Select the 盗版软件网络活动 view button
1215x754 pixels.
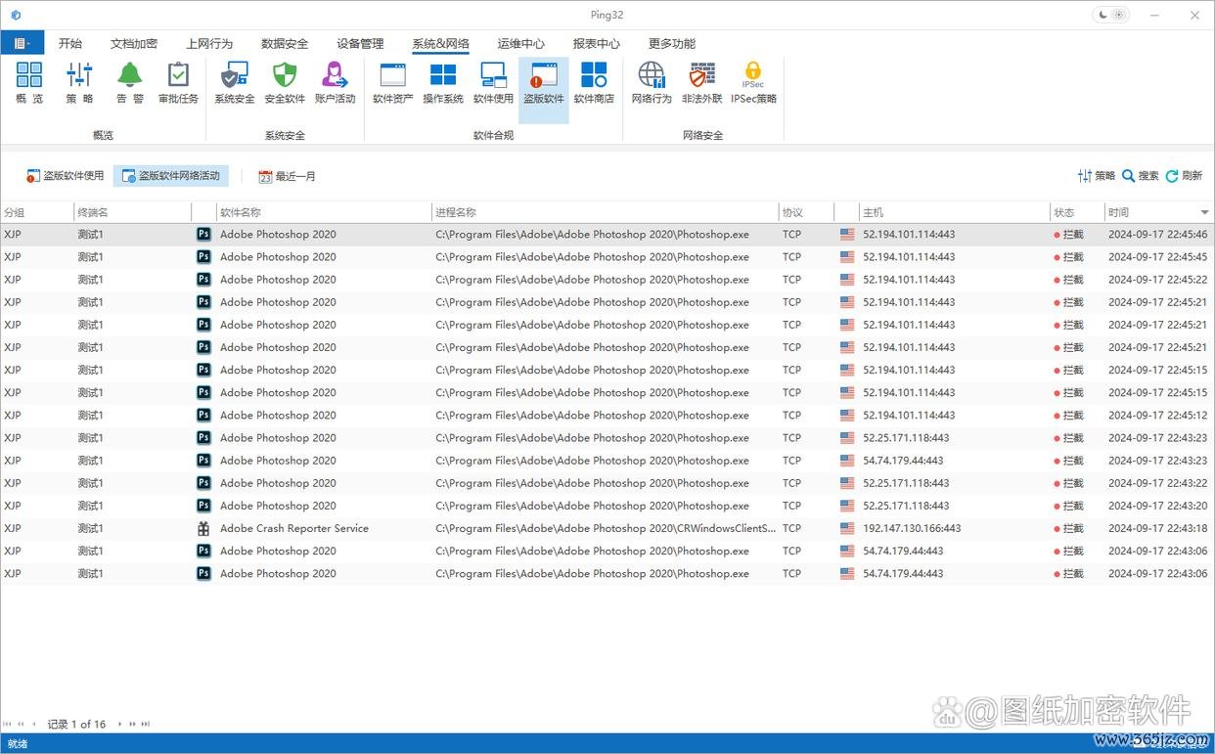(171, 176)
